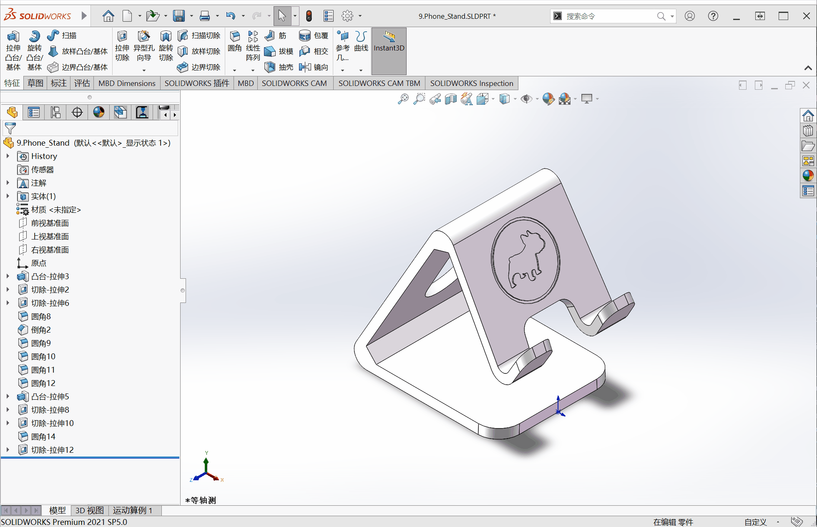Select the Intersect (相交) tool
This screenshot has height=527, width=817.
(x=314, y=51)
